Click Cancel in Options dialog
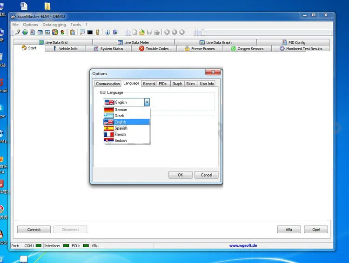The image size is (349, 263). pyautogui.click(x=206, y=175)
